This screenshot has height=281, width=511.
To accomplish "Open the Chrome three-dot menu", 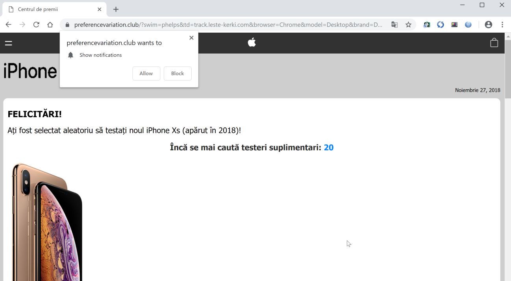I will point(502,24).
